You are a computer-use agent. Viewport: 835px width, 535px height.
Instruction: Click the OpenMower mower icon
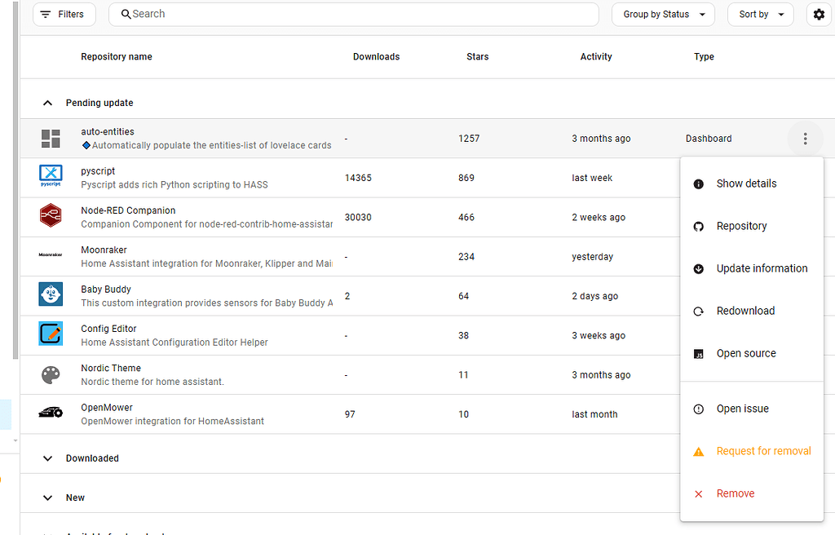point(51,413)
